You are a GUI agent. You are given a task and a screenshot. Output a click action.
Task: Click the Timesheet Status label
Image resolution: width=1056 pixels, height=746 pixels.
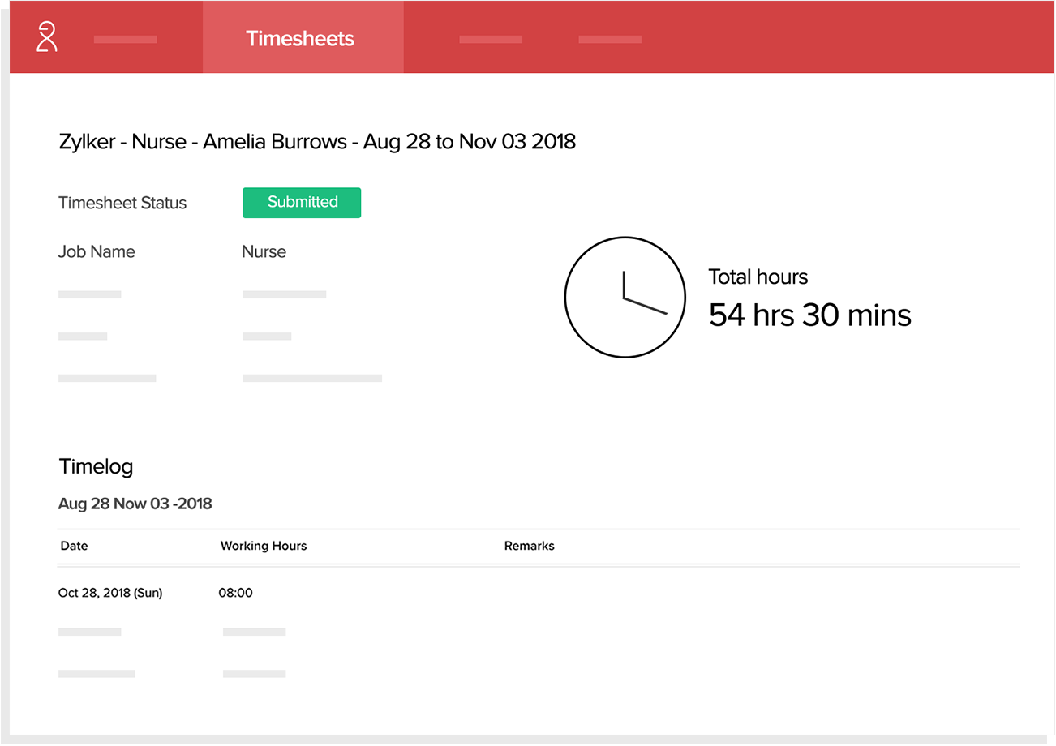(122, 203)
